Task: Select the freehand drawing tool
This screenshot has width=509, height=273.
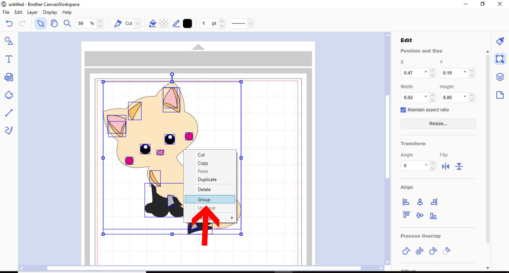Action: (8, 130)
